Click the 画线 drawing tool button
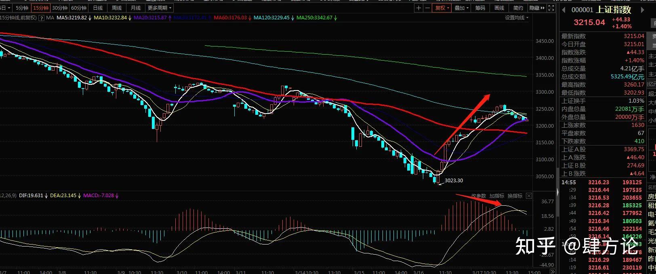656x274 pixels. pos(499,8)
